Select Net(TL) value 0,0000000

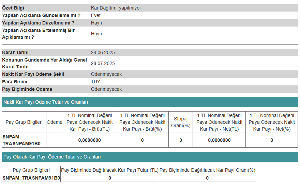tap(219, 140)
